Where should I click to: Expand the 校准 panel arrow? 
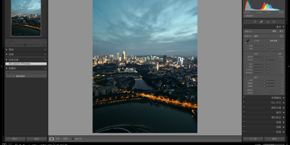point(283,132)
